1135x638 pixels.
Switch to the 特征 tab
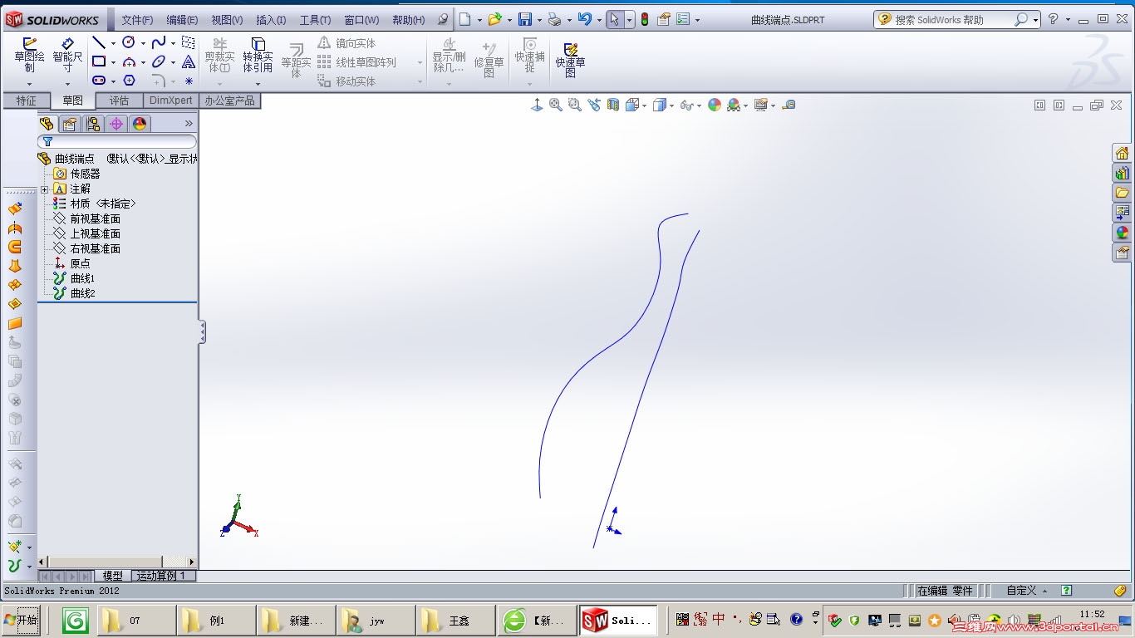(x=27, y=101)
